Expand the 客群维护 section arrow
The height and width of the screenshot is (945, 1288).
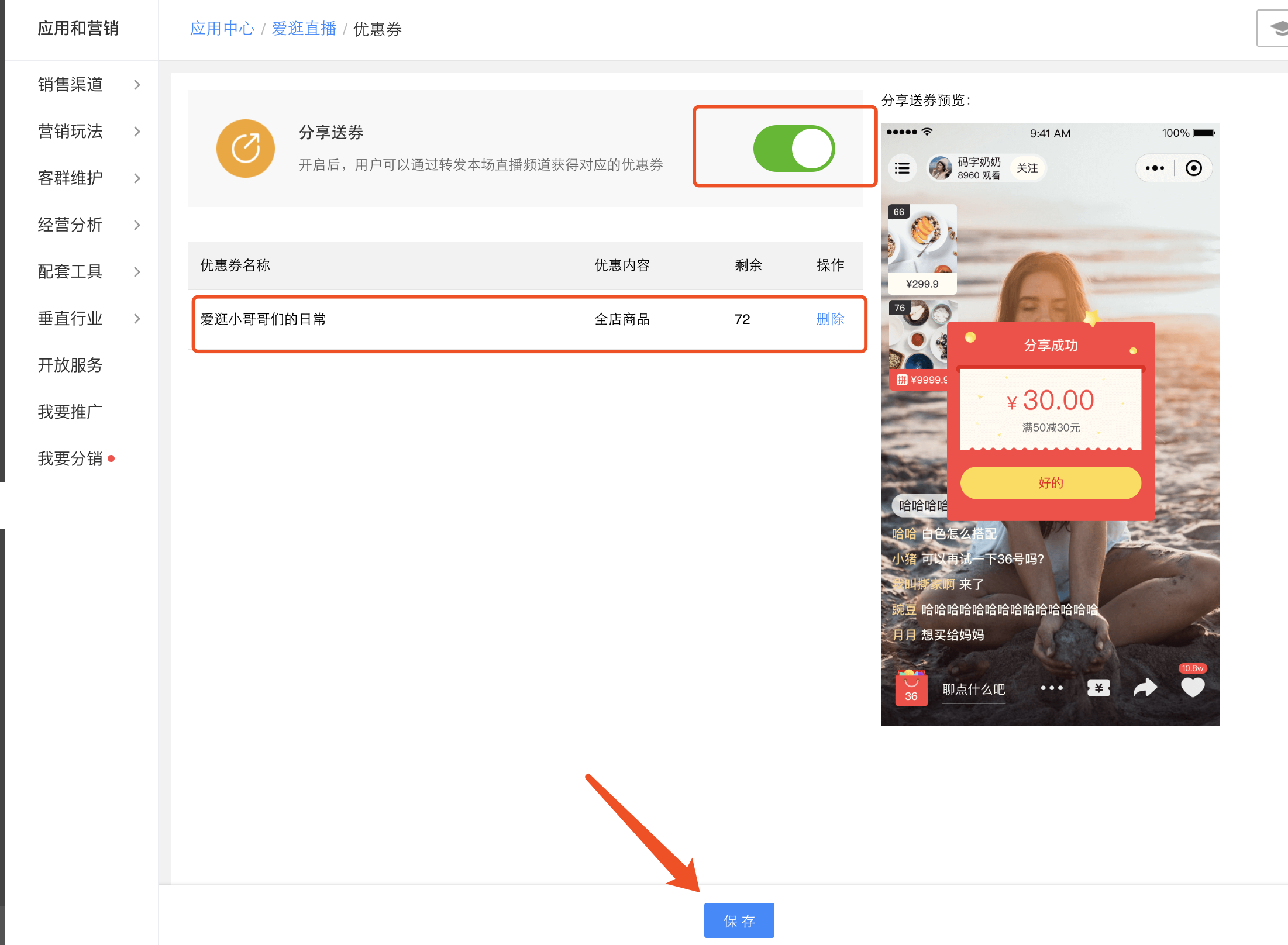[x=137, y=178]
